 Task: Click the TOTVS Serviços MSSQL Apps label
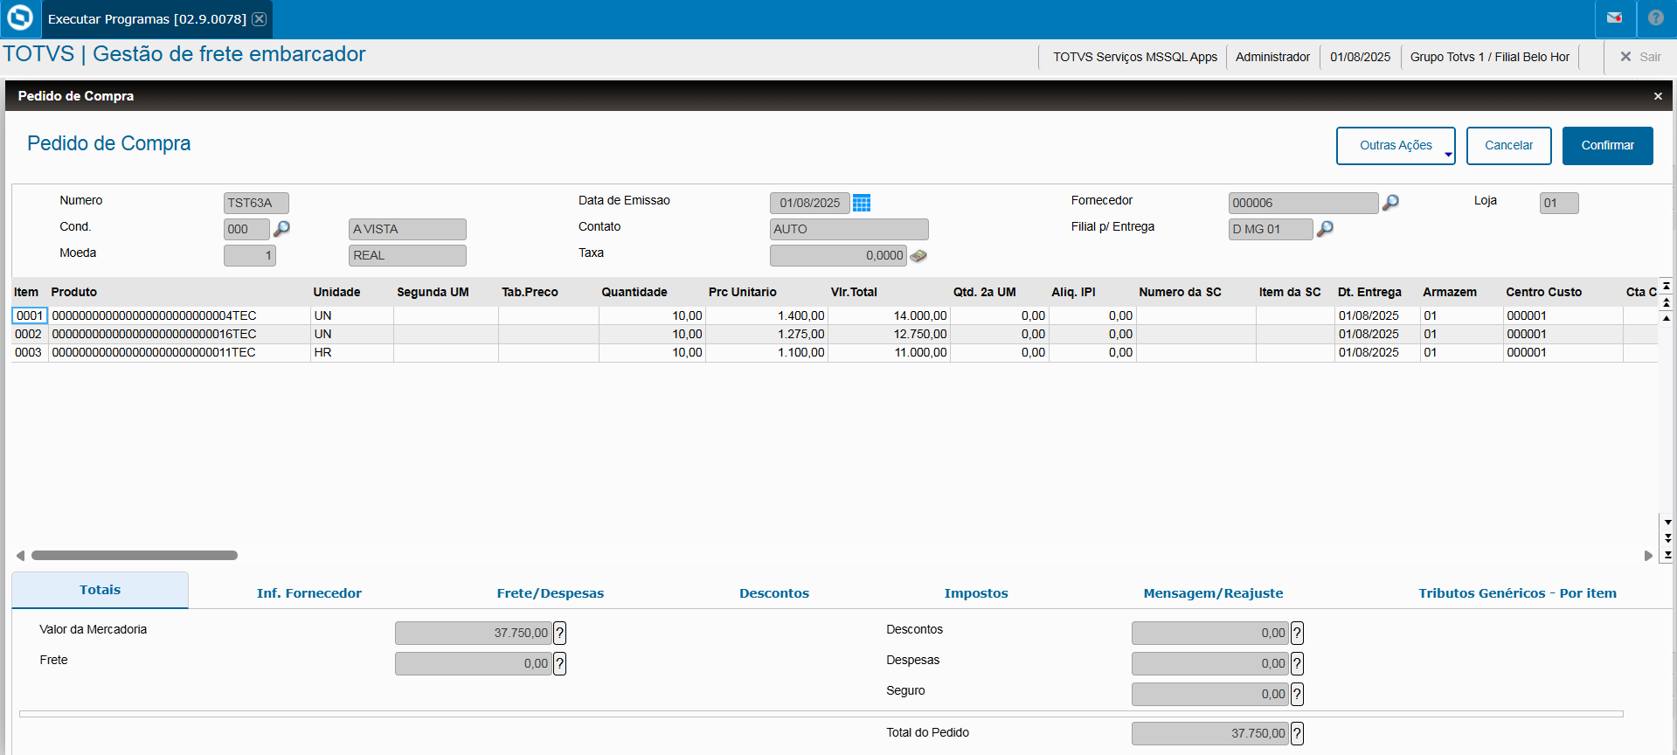1135,57
